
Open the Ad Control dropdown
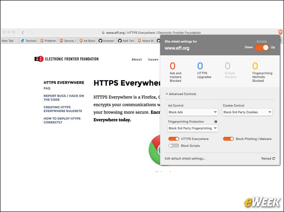click(x=193, y=112)
